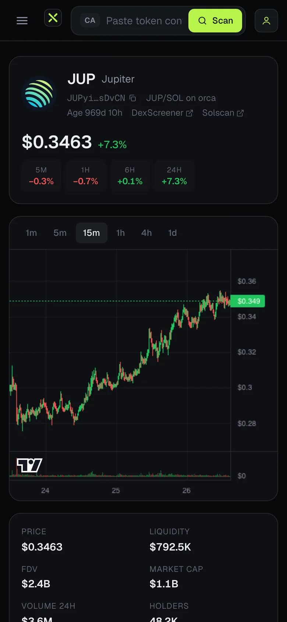Image resolution: width=287 pixels, height=622 pixels.
Task: Select the 1m chart interval
Action: (31, 233)
